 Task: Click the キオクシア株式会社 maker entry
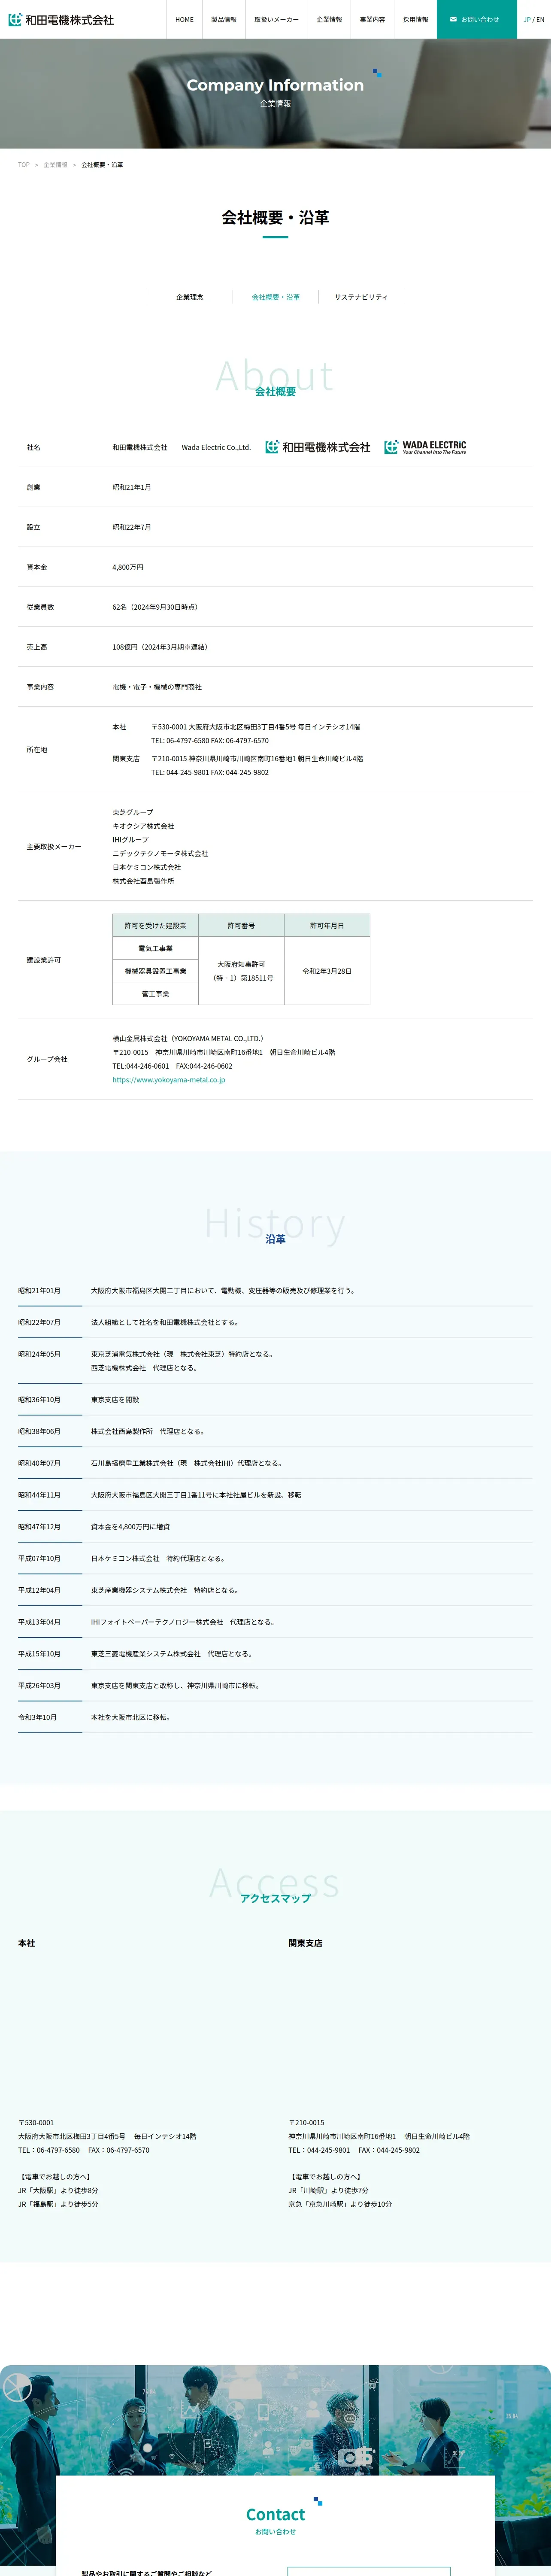(143, 826)
